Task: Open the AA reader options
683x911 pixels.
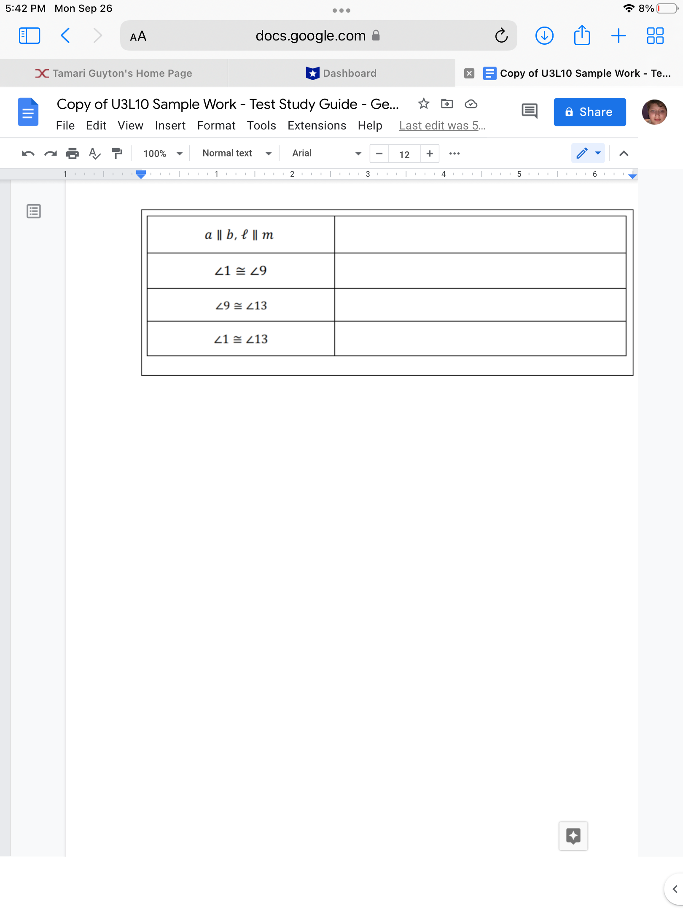Action: 138,36
